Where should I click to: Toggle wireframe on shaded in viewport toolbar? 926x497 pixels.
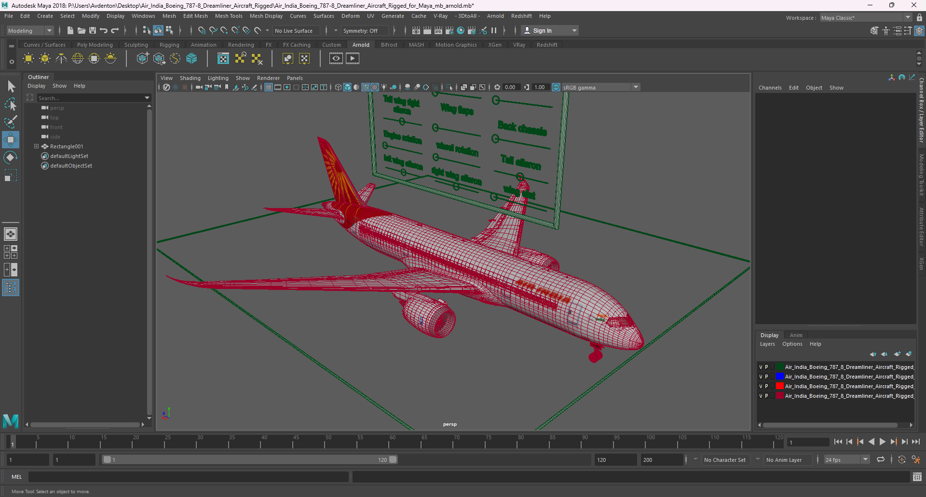[x=366, y=87]
